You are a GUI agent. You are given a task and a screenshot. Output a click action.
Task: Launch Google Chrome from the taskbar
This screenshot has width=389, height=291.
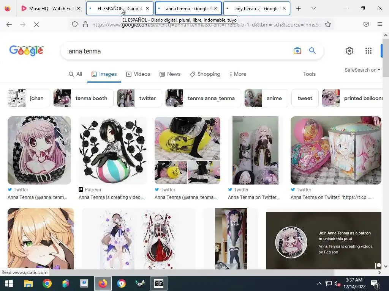coord(47,283)
